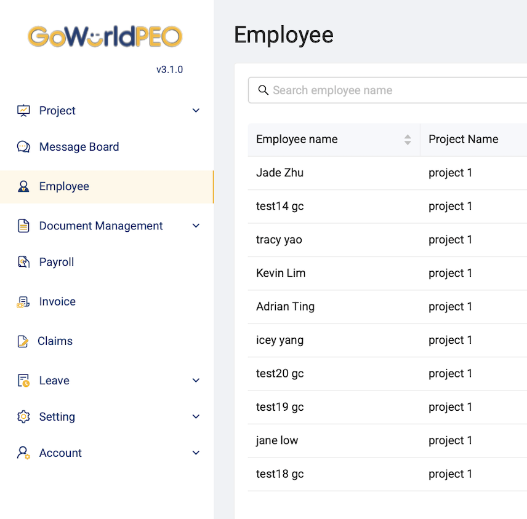Open Jade Zhu employee row
The width and height of the screenshot is (527, 519).
click(280, 173)
